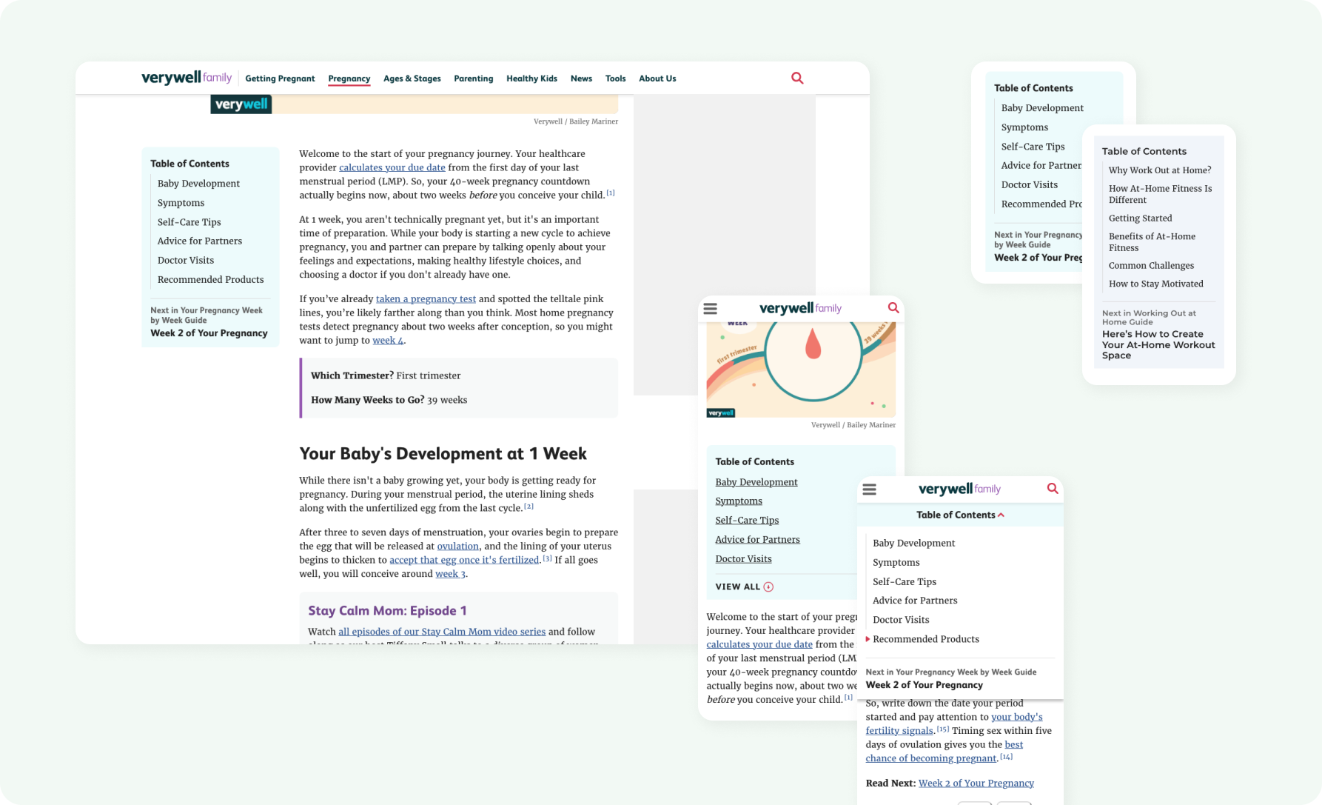Open Week 2 of Your Pregnancy in expanded mobile contents
The image size is (1322, 805).
925,685
